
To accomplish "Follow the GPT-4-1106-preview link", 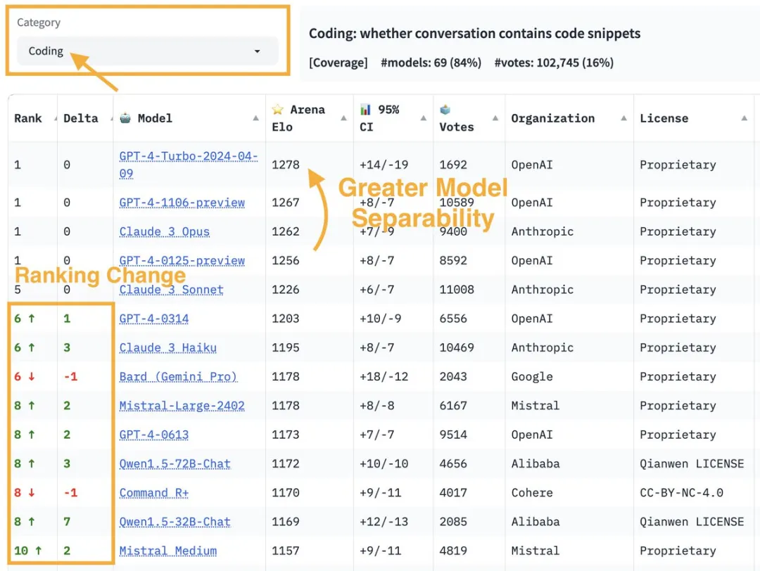I will coord(182,203).
